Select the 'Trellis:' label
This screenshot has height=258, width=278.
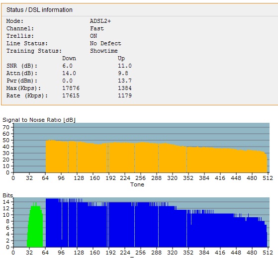tap(20, 36)
